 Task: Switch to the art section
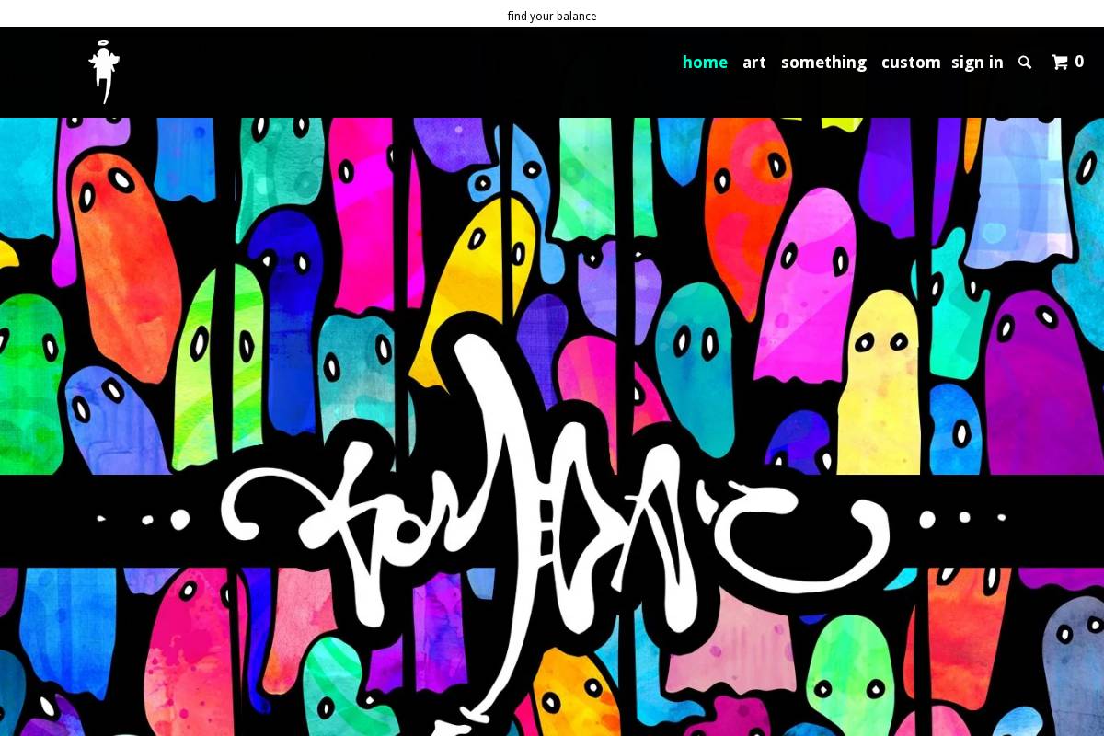point(753,62)
